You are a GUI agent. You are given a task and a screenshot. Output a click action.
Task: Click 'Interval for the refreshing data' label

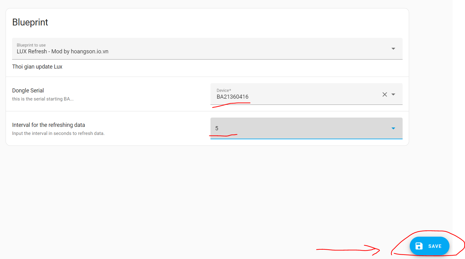[48, 125]
